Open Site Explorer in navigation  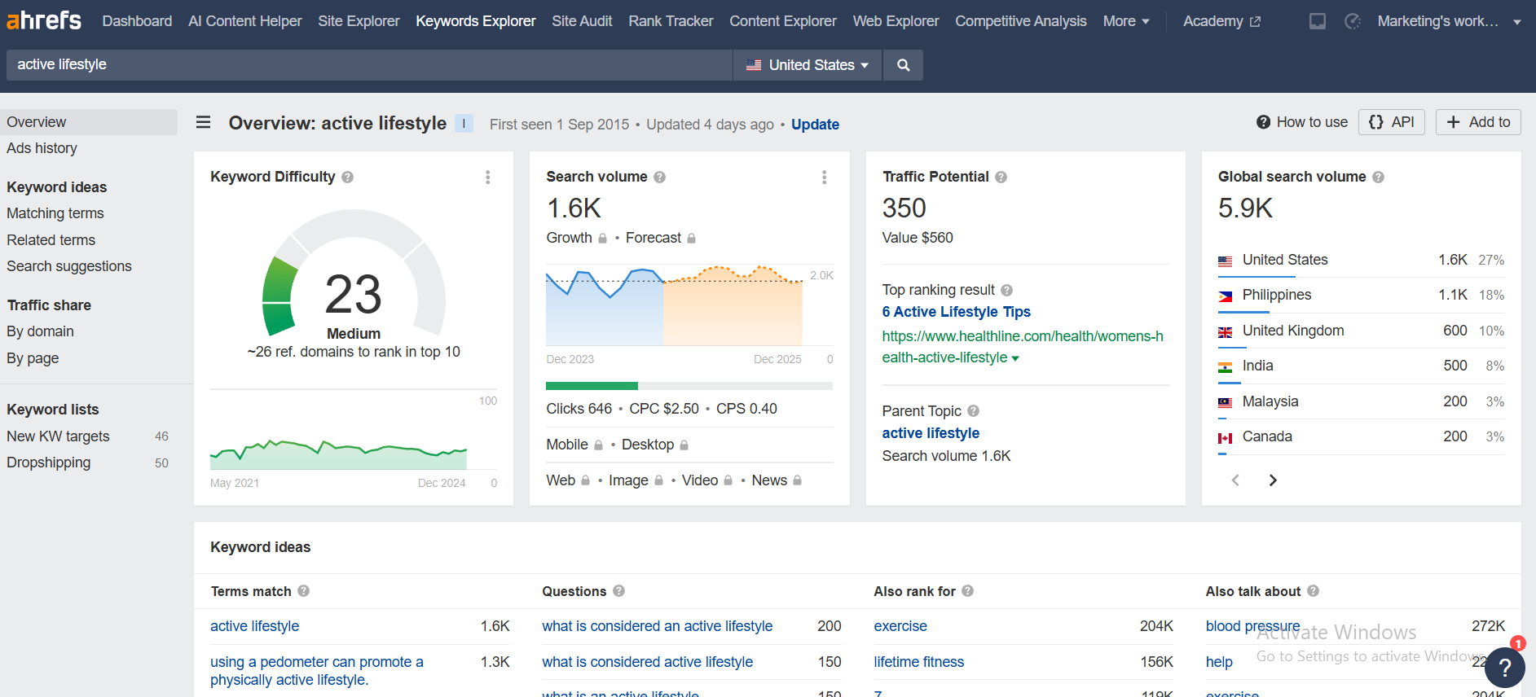tap(359, 21)
